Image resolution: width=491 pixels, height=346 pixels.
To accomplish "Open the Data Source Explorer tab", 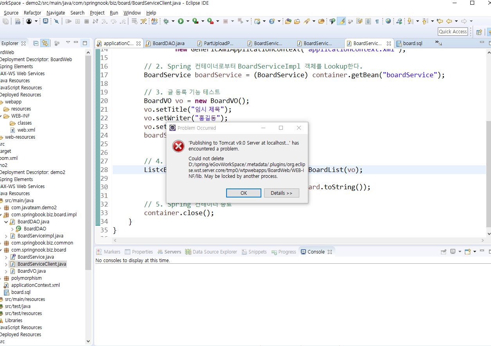I will (211, 252).
